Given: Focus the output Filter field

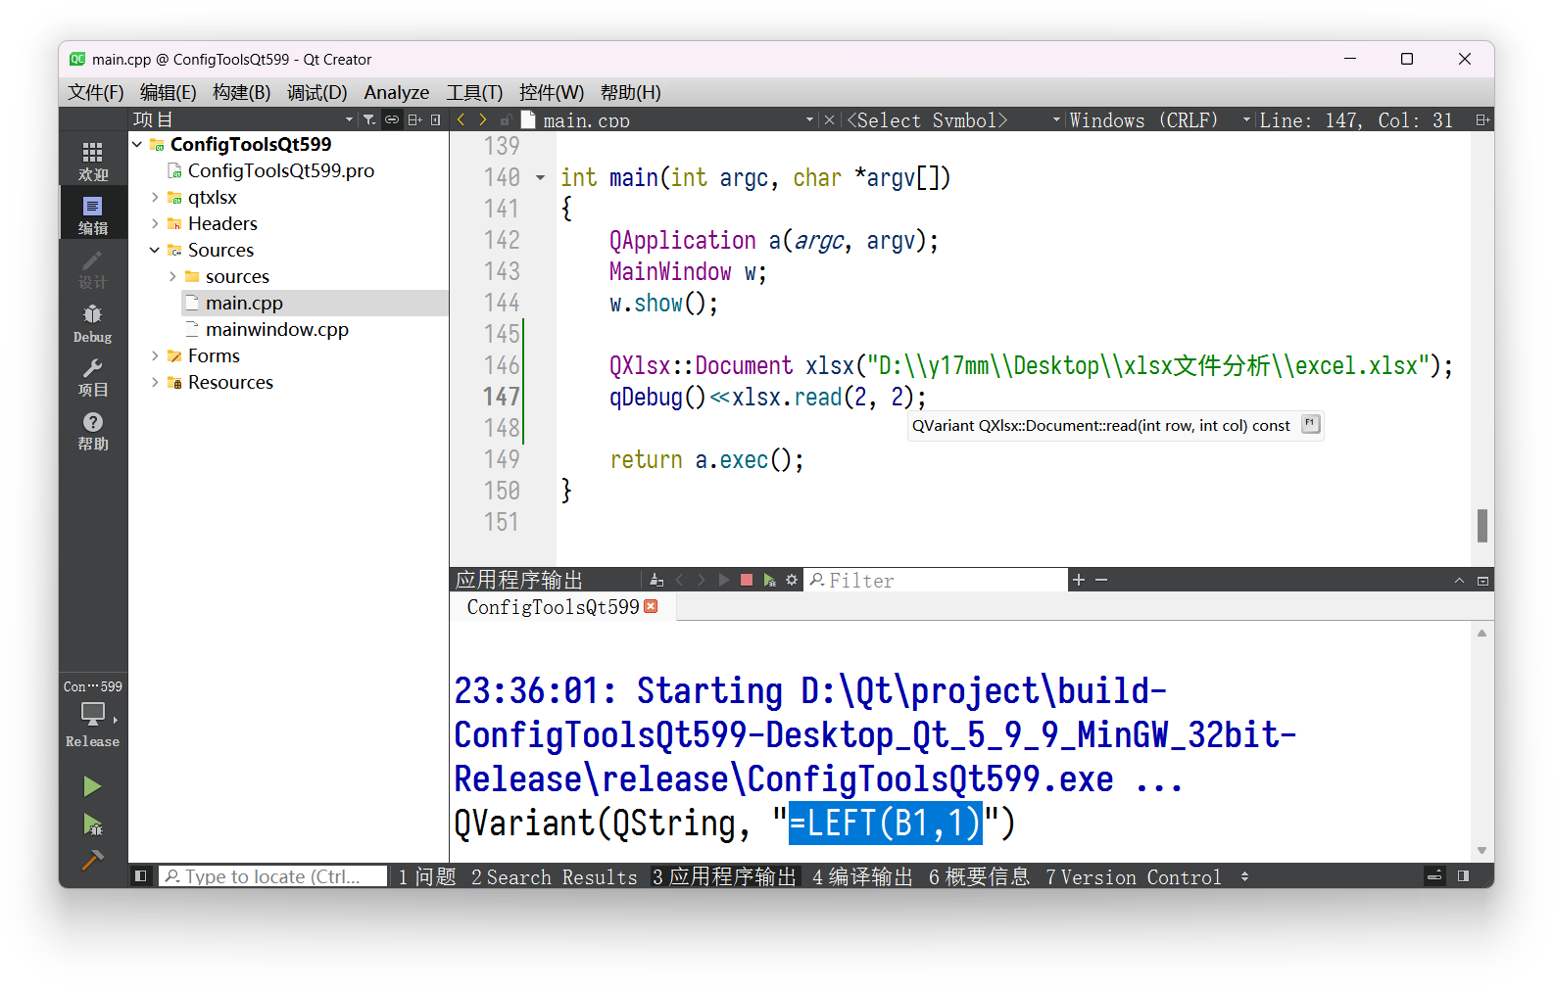Looking at the screenshot, I should [x=936, y=580].
